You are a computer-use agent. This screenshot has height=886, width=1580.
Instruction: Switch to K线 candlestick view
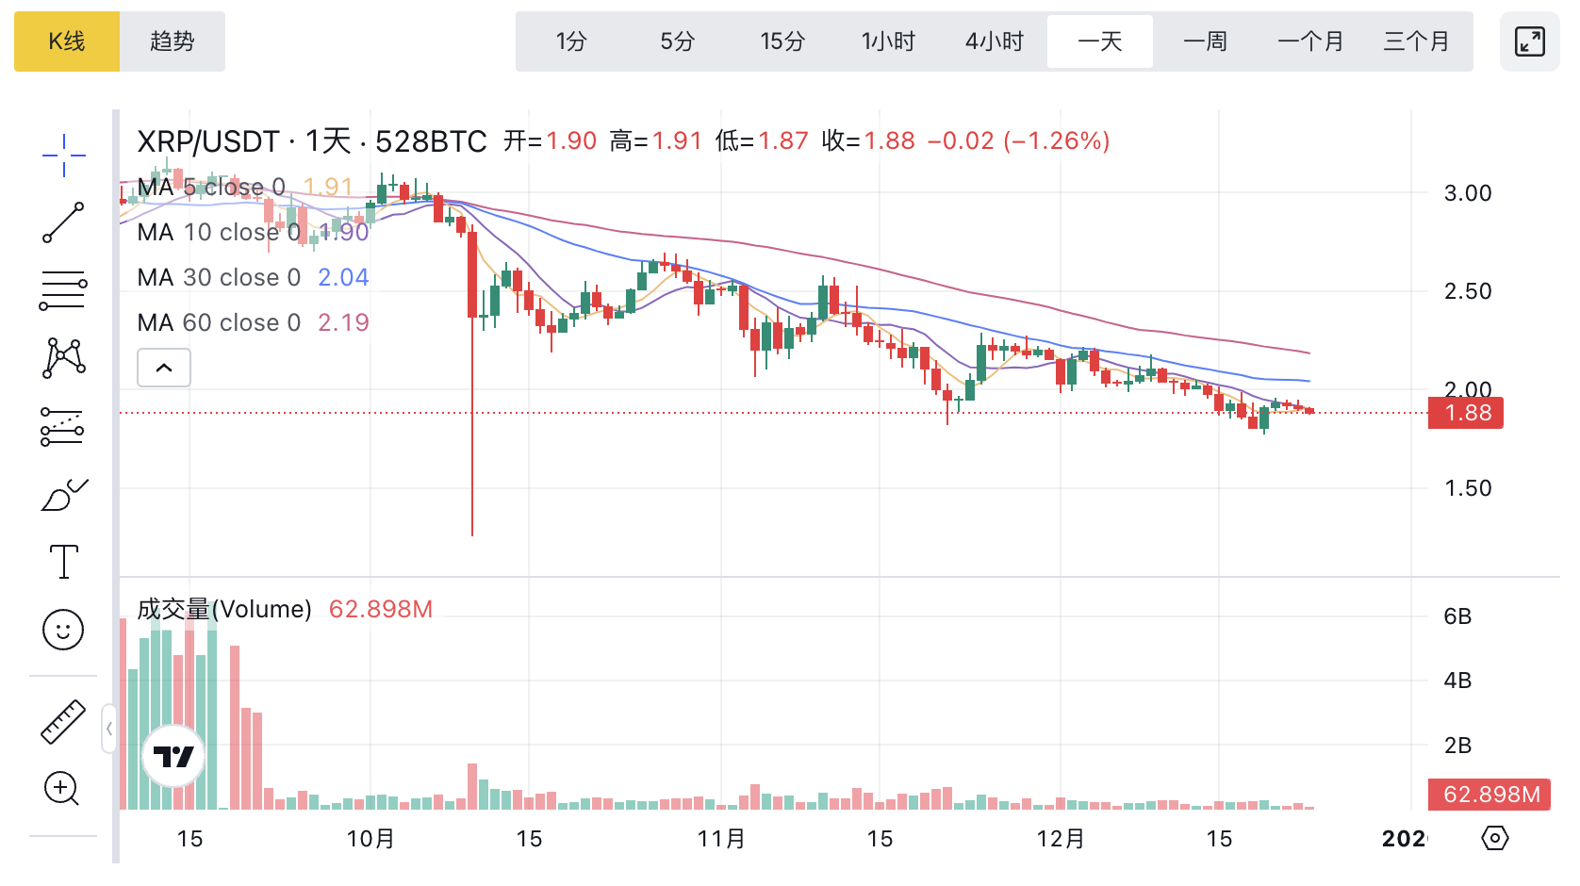pyautogui.click(x=67, y=41)
